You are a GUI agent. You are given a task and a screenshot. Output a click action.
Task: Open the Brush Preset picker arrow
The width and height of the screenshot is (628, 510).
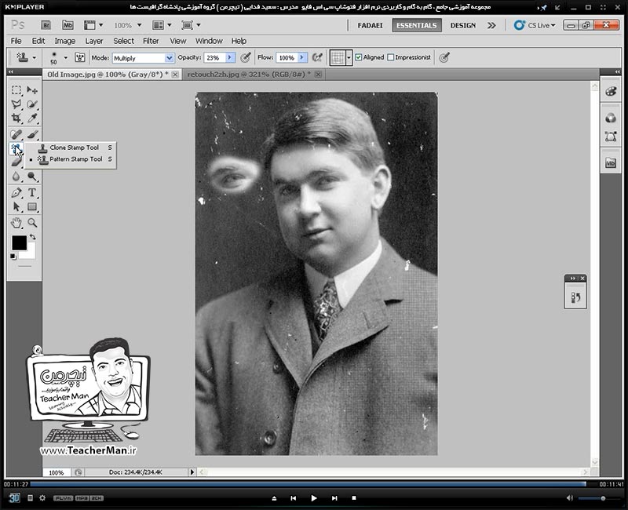click(66, 57)
